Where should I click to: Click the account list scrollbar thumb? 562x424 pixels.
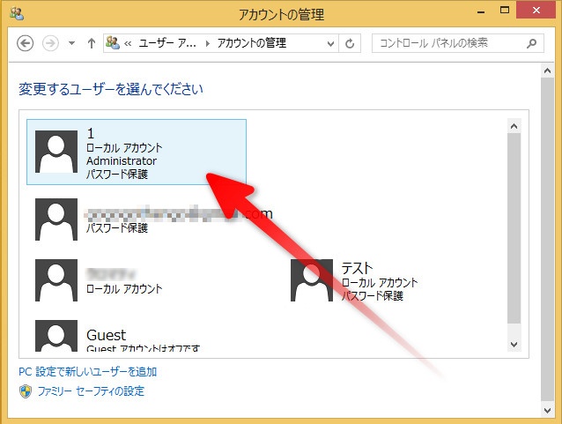point(514,228)
